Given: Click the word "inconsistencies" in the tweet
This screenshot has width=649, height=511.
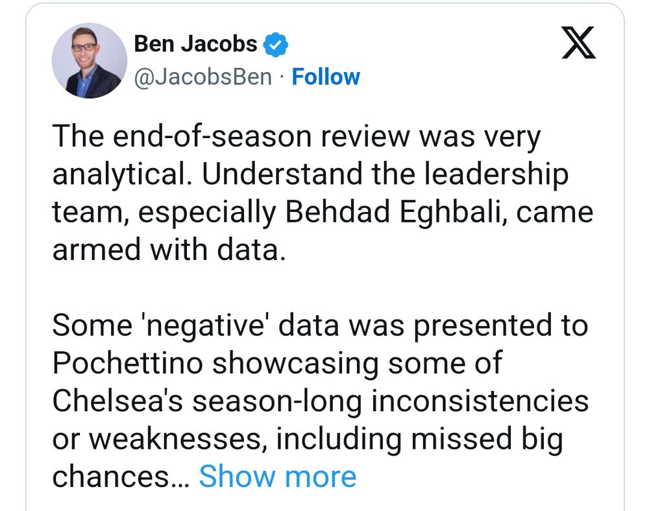Looking at the screenshot, I should [x=480, y=401].
